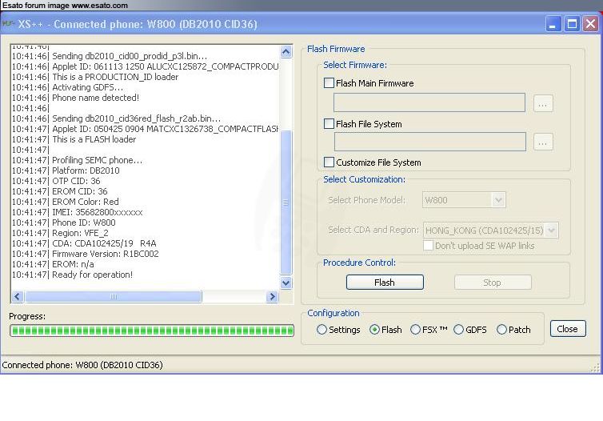Viewport: 603px width, 421px height.
Task: Click log line 'Applet ID: 050425 0904 MATCXC1326738_COMPACTFLASH'
Action: tap(166, 129)
